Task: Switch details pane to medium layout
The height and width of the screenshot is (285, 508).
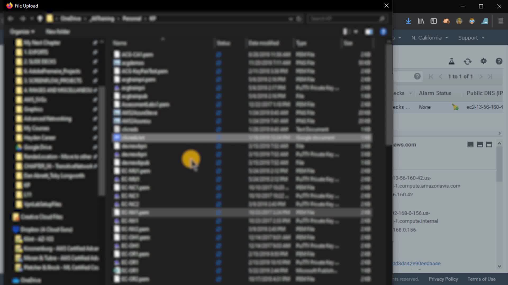Action: pyautogui.click(x=480, y=145)
